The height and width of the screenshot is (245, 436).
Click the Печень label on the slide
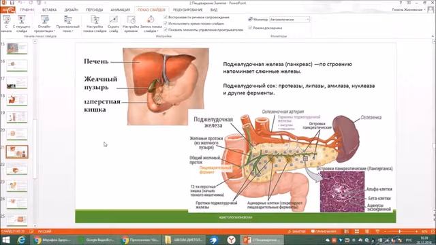pos(96,61)
